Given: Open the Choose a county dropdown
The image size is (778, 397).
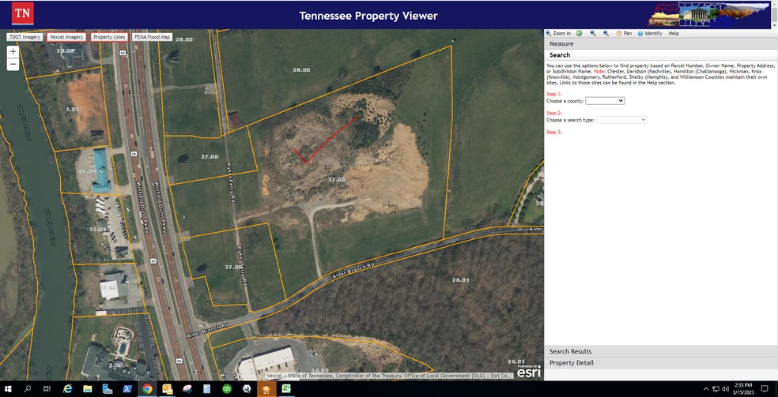Looking at the screenshot, I should [605, 100].
